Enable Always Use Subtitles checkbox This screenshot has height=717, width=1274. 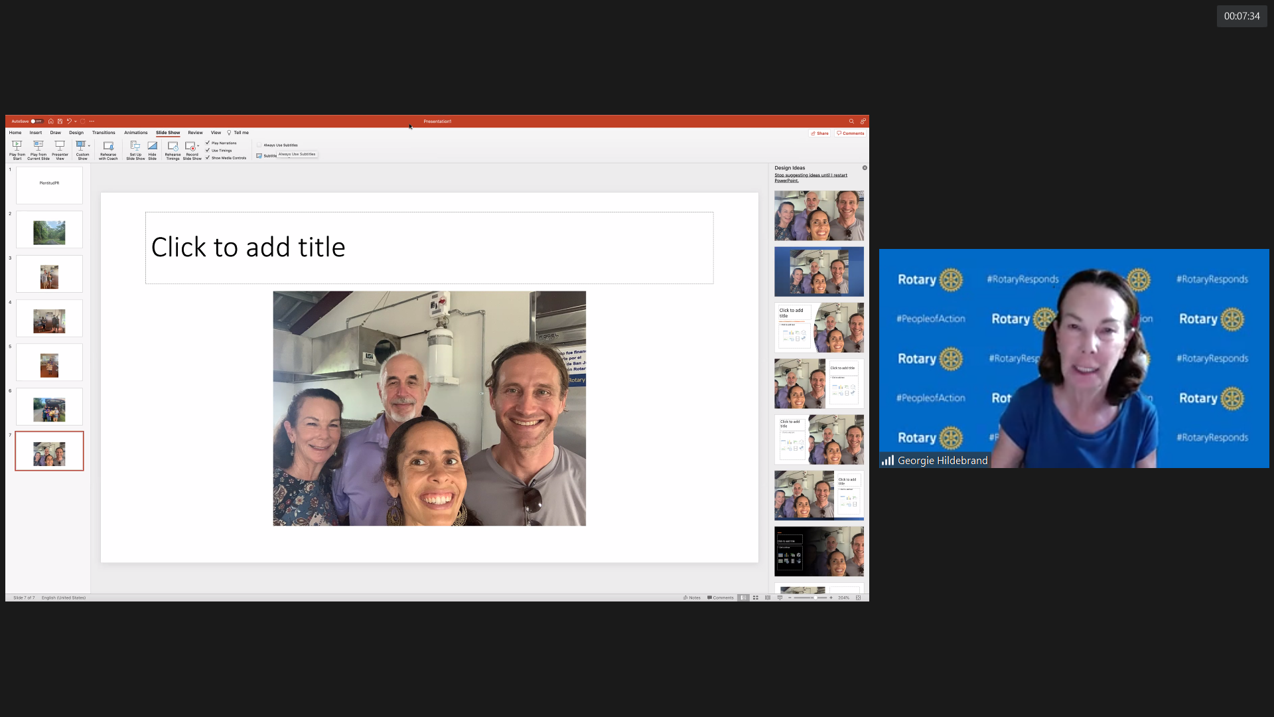coord(259,145)
